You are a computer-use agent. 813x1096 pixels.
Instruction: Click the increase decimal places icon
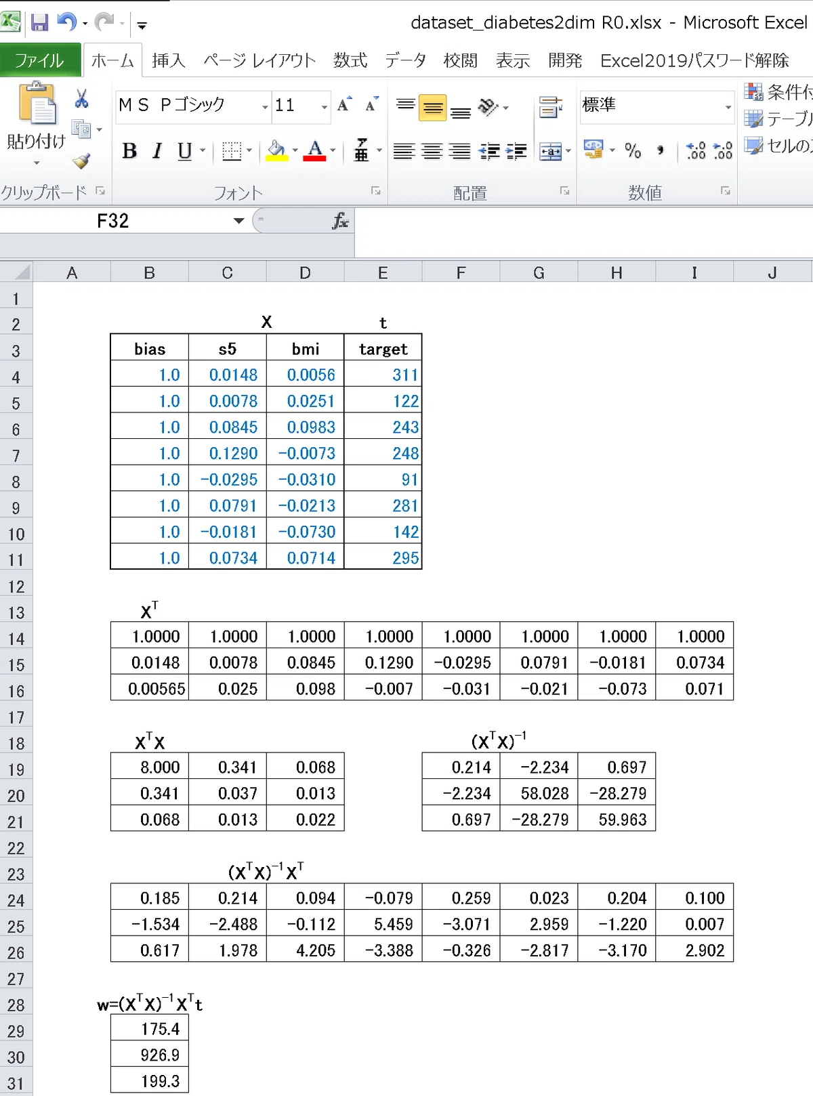point(696,150)
